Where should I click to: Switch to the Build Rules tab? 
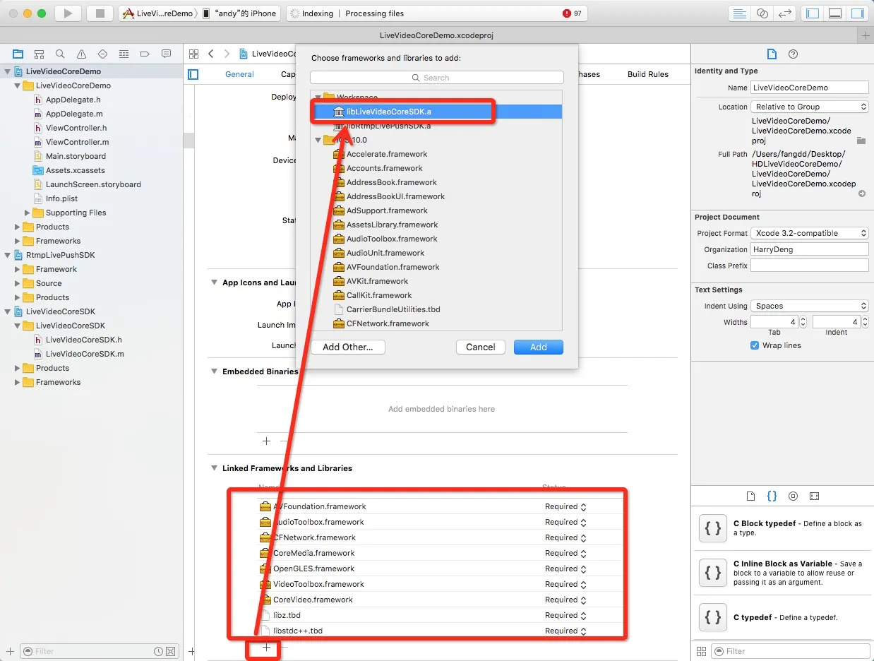click(x=647, y=74)
